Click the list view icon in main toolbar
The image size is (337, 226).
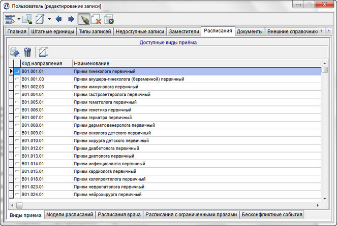pos(10,19)
